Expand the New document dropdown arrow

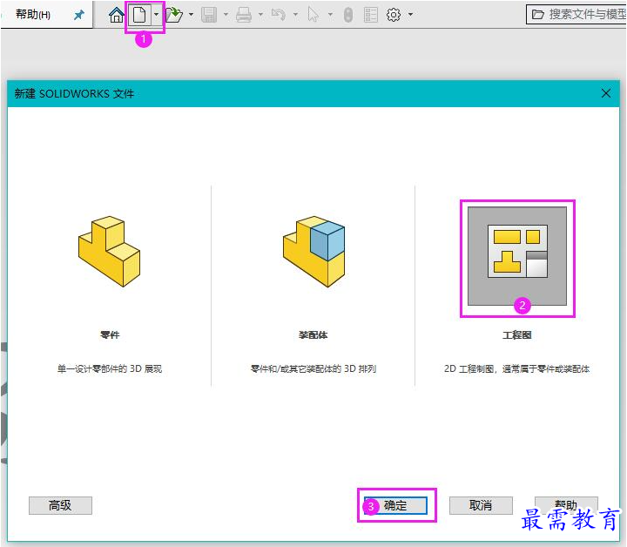pyautogui.click(x=157, y=15)
